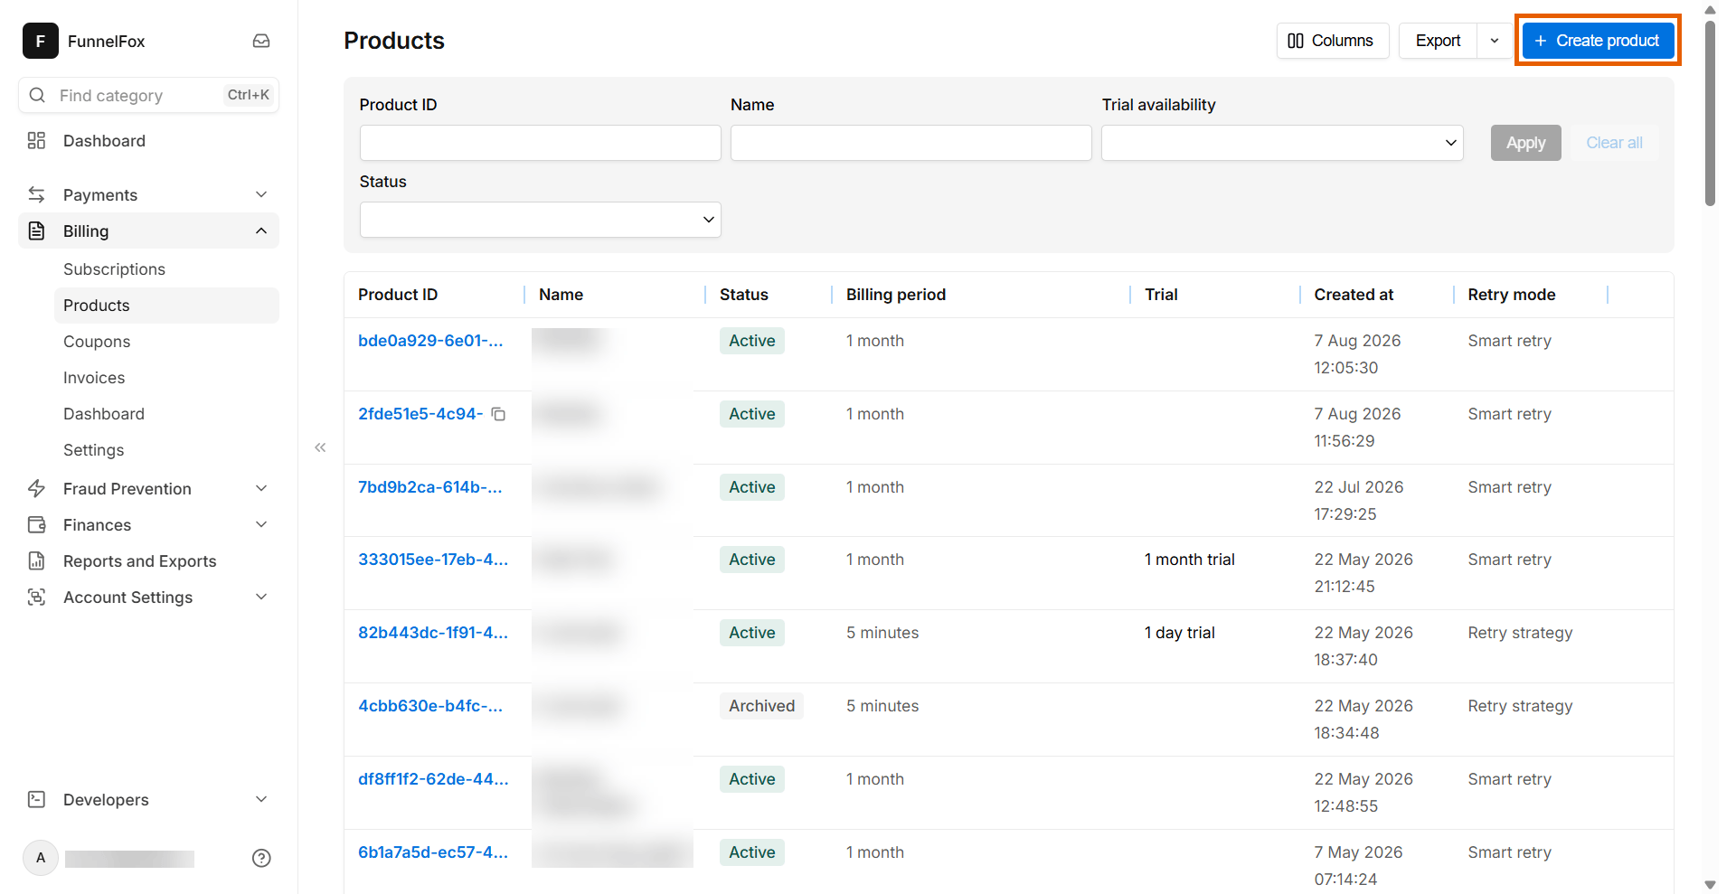This screenshot has height=894, width=1736.
Task: Select Products in the sidebar
Action: pyautogui.click(x=166, y=306)
